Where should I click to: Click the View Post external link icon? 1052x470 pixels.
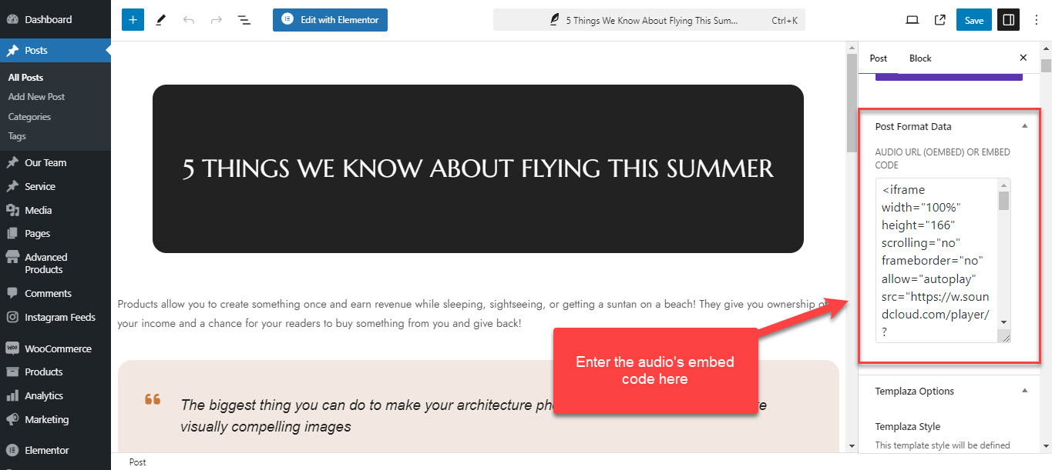click(940, 20)
